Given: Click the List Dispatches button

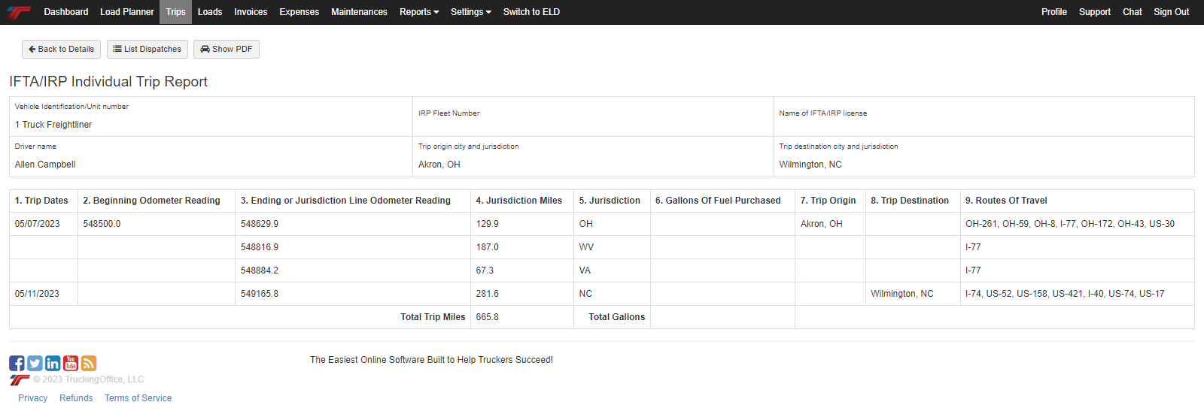Looking at the screenshot, I should 147,50.
